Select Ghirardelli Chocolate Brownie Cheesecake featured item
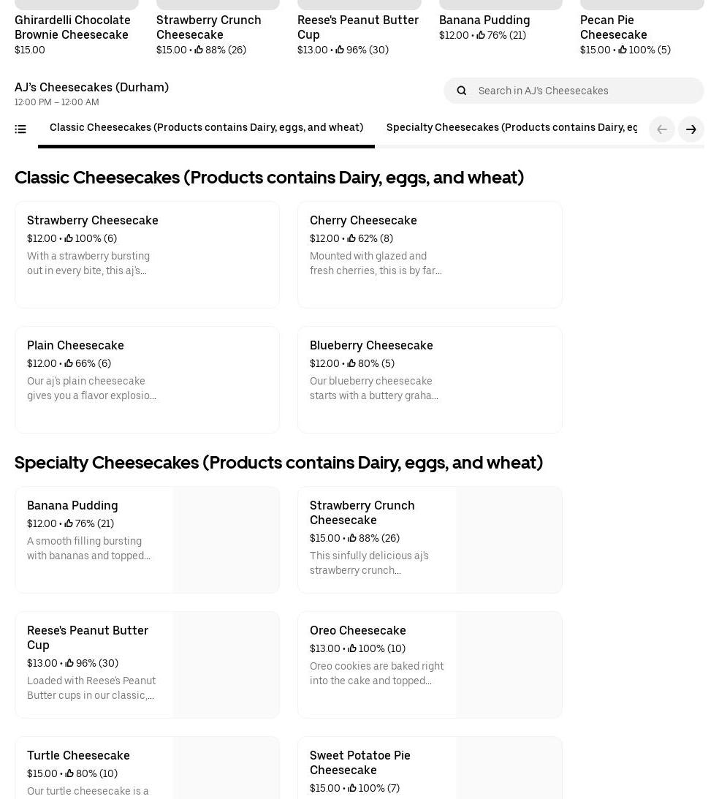The width and height of the screenshot is (719, 799). point(72,27)
